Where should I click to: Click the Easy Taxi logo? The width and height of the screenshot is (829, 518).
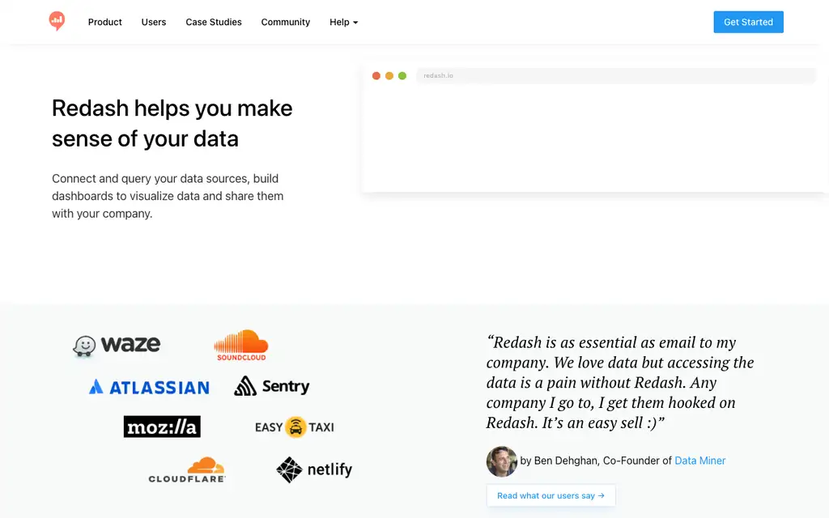[x=295, y=427]
